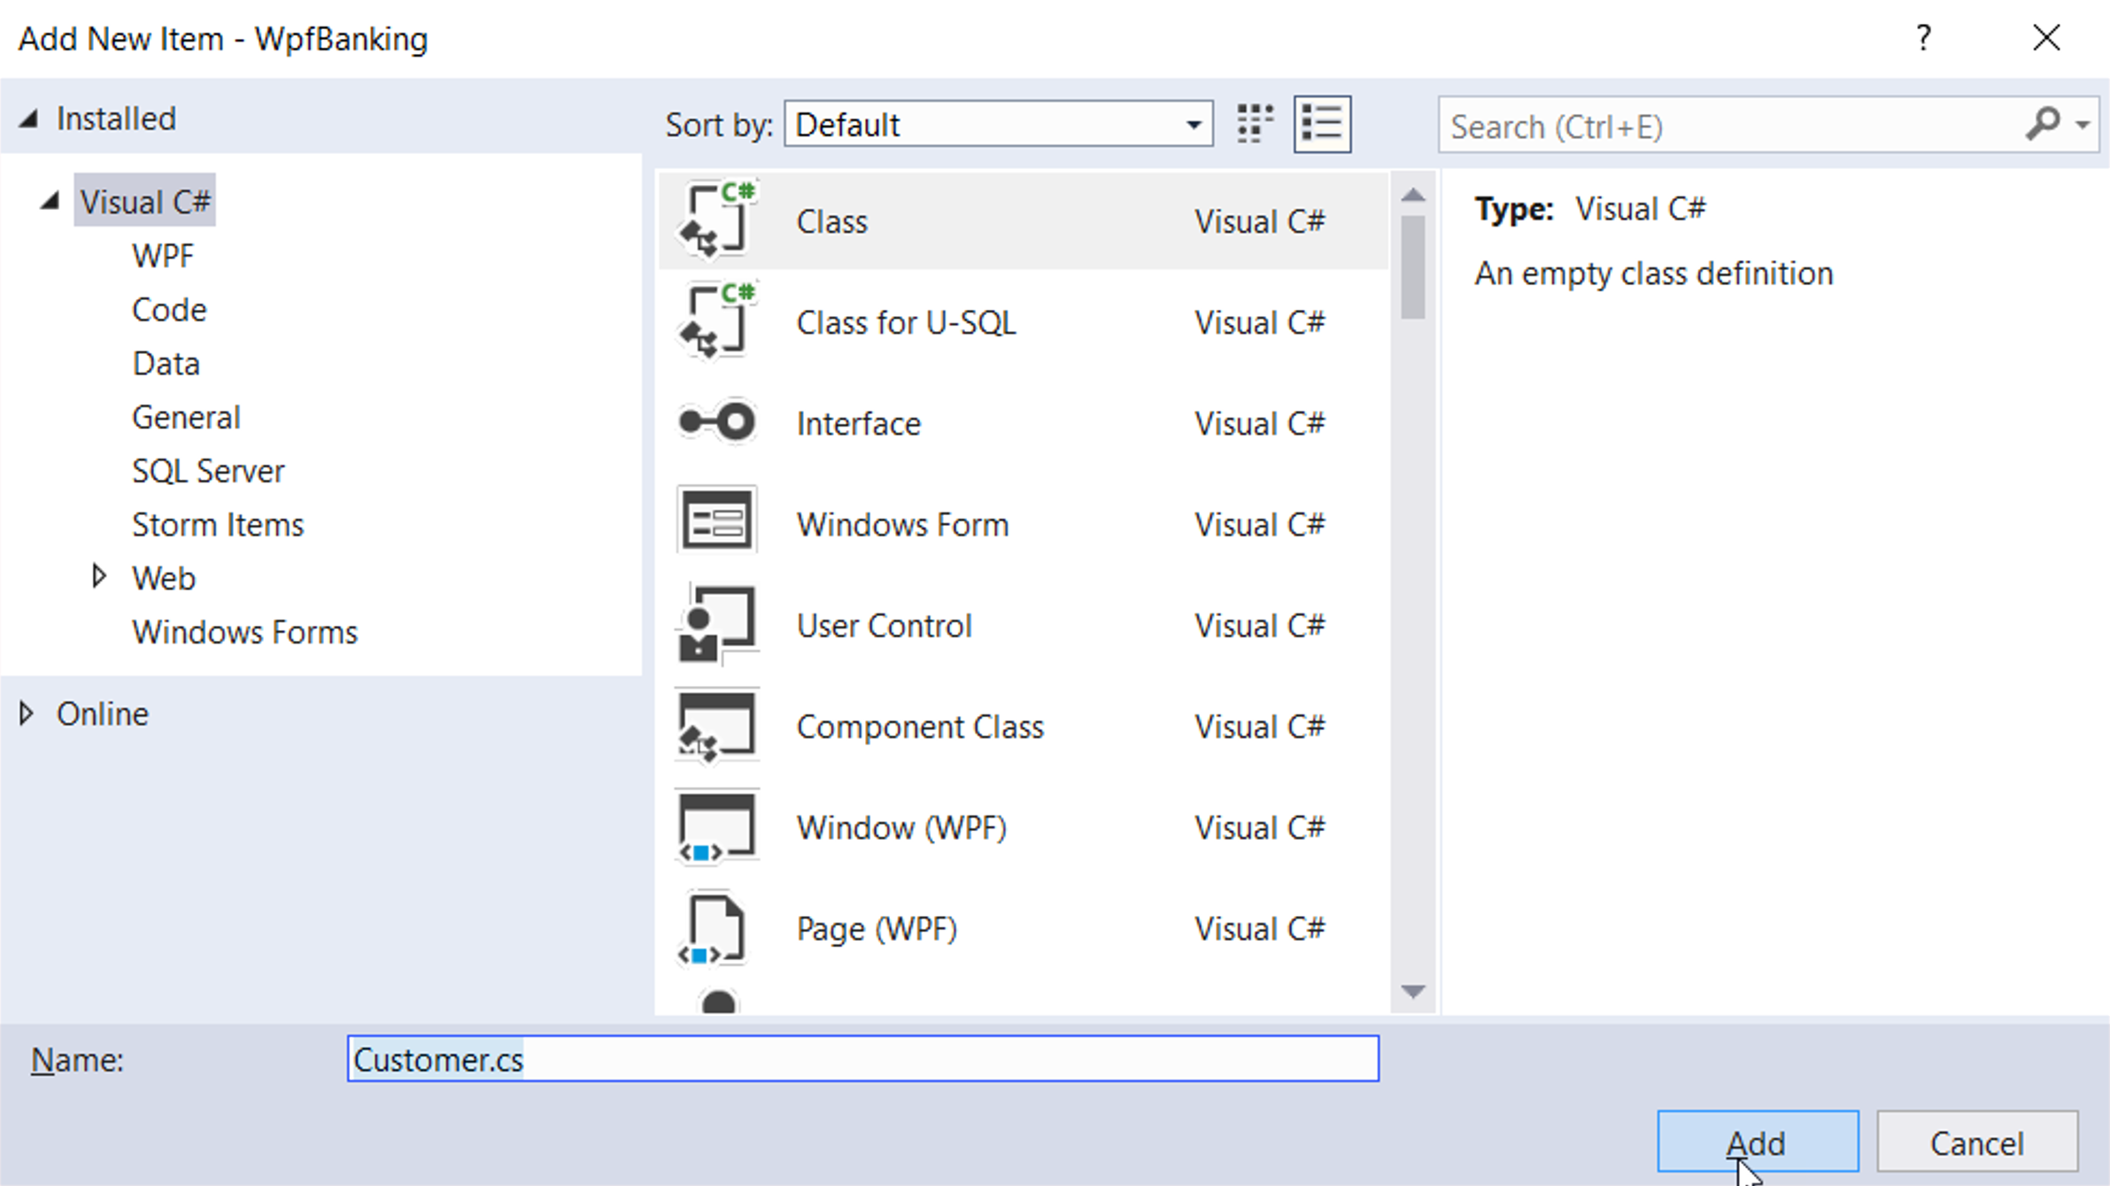2110x1186 pixels.
Task: Switch to small icons grid view
Action: point(1255,124)
